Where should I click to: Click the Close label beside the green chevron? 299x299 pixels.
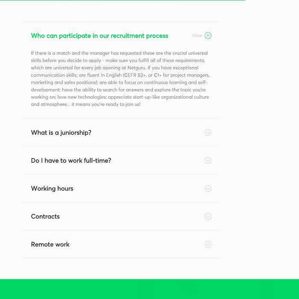197,35
